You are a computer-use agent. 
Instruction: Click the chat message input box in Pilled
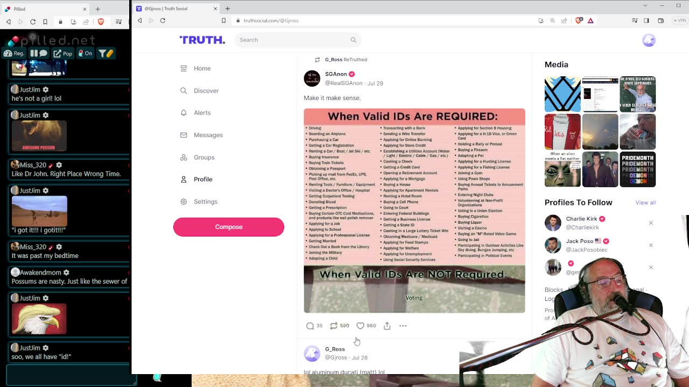coord(71,375)
